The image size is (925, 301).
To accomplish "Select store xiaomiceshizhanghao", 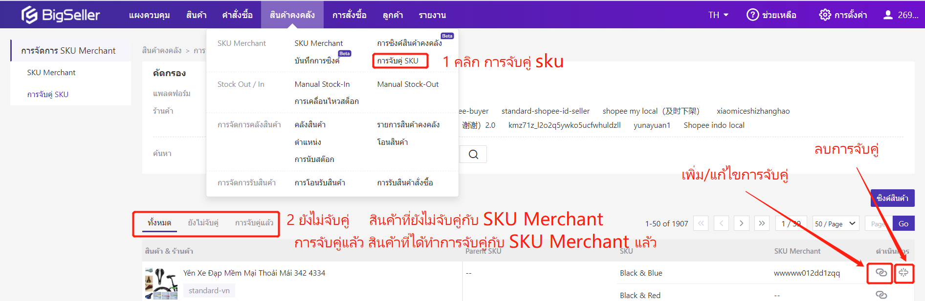I will pyautogui.click(x=753, y=111).
